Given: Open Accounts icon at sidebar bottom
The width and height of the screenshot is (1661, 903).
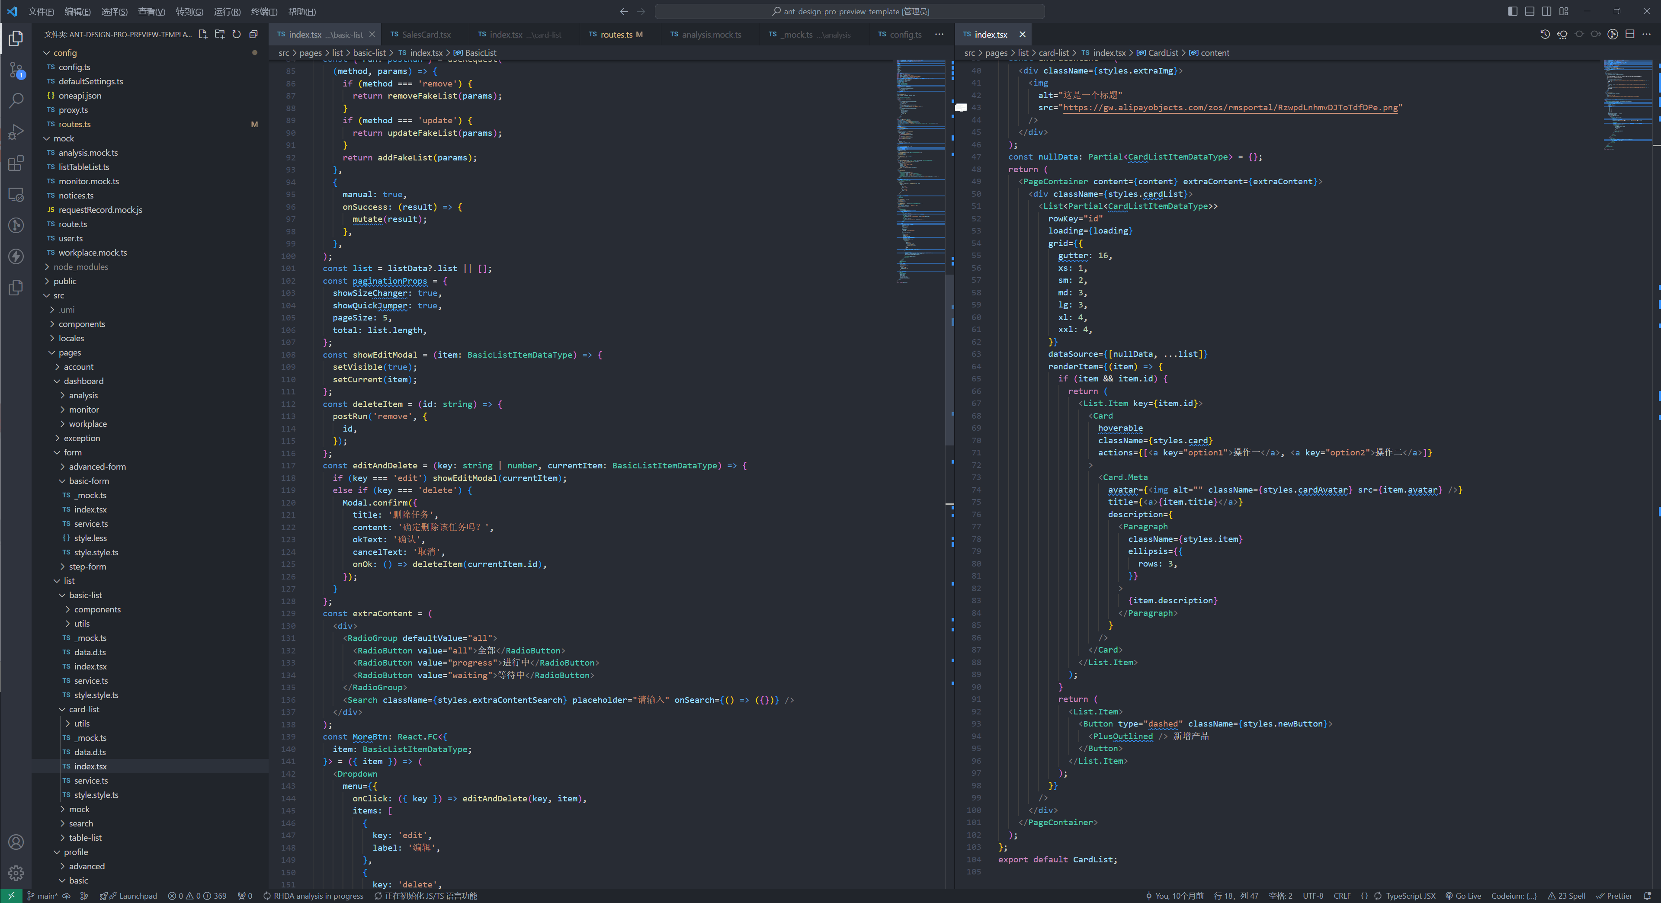Looking at the screenshot, I should pyautogui.click(x=16, y=842).
